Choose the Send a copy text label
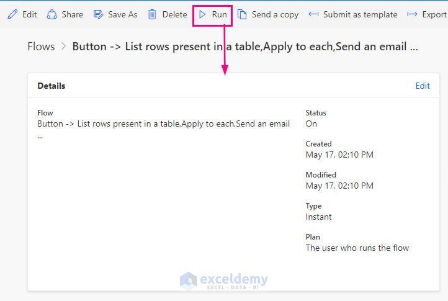448x301 pixels. [275, 14]
